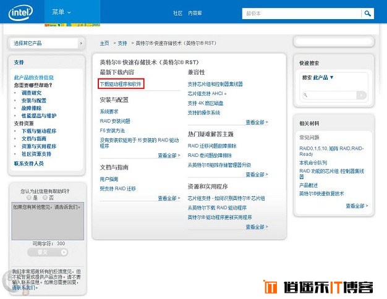Open 此产品的支持信息 sidebar link

(34, 77)
